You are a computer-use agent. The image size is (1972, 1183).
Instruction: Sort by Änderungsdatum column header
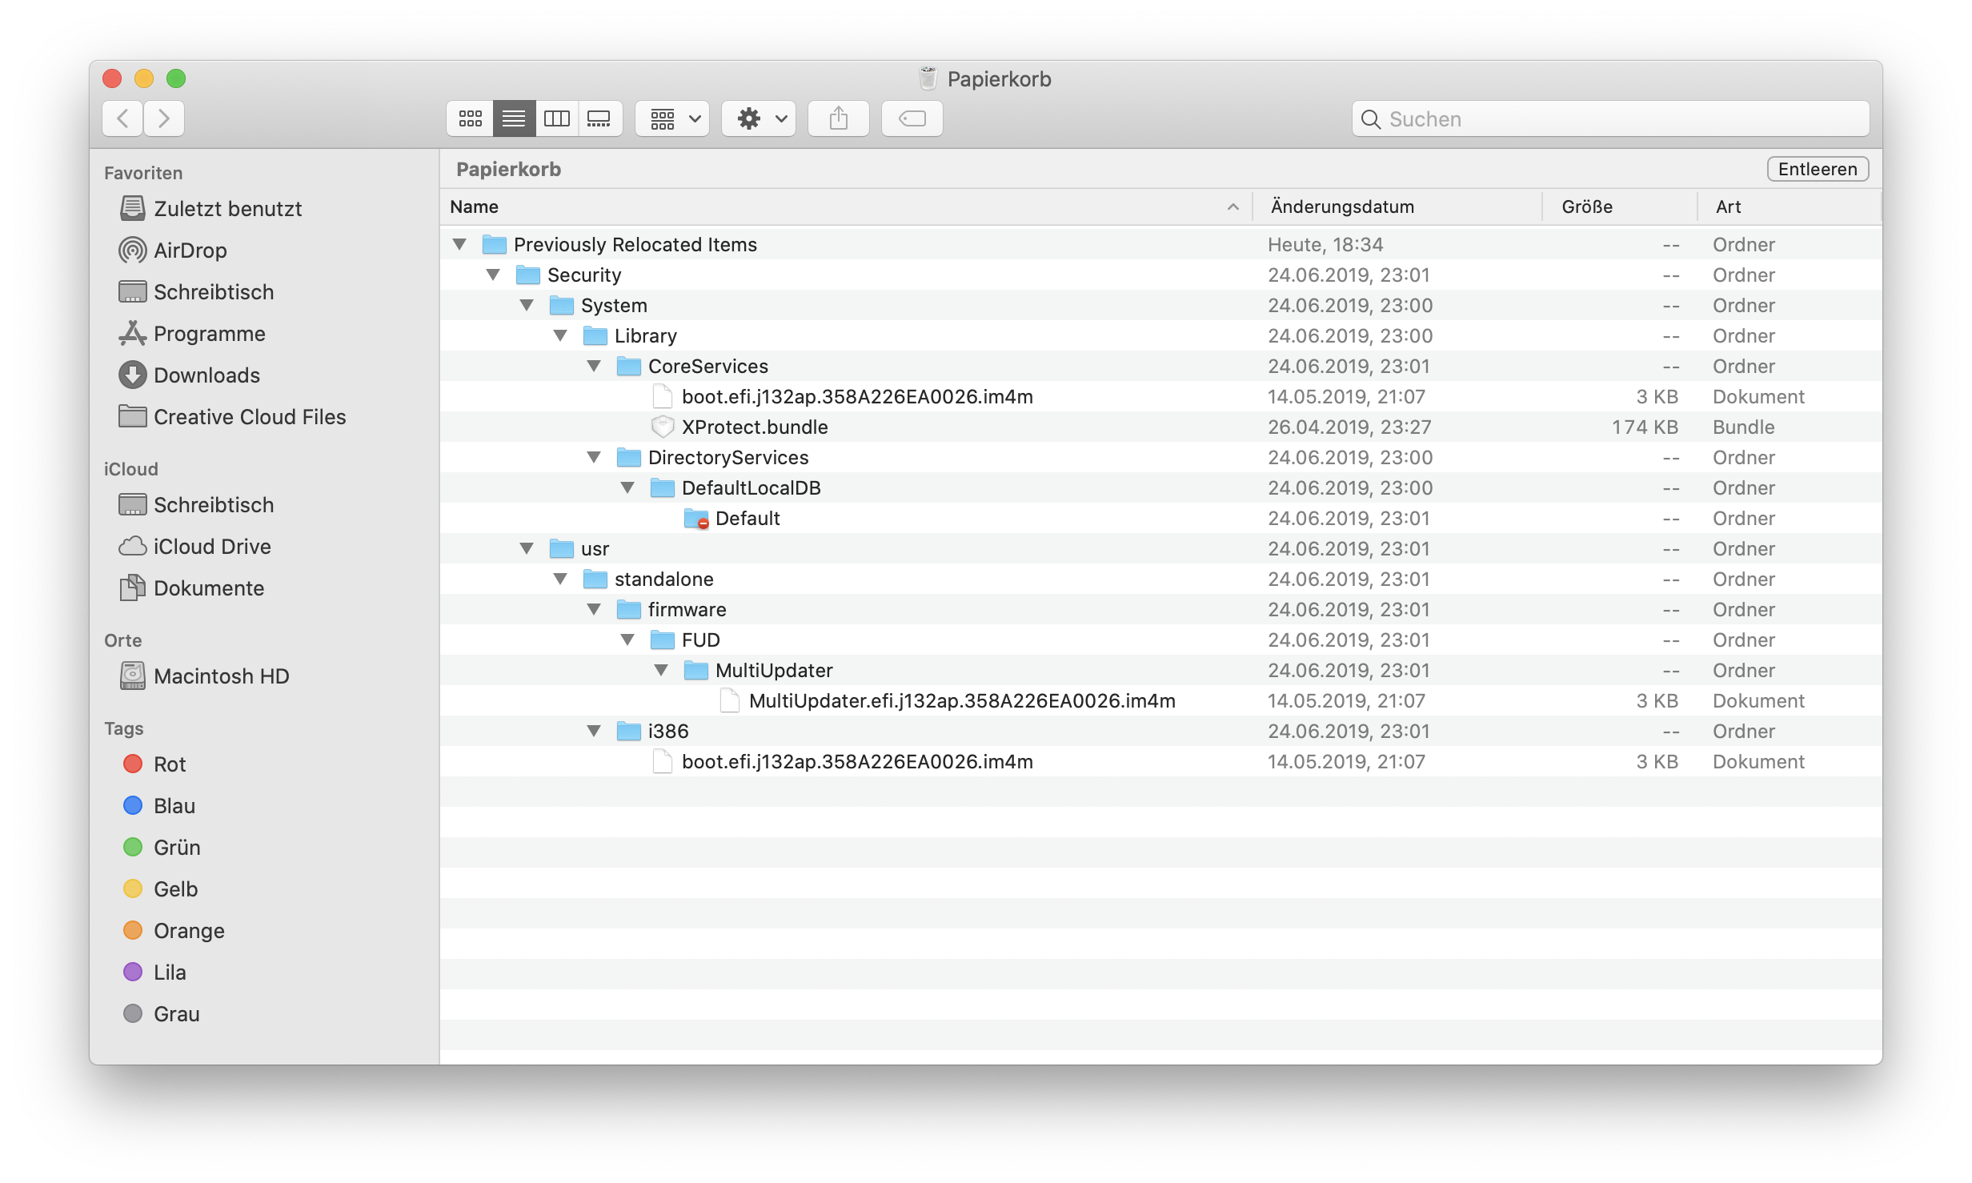(1341, 207)
